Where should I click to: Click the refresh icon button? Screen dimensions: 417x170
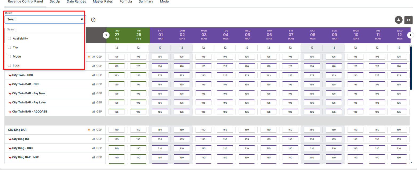[x=408, y=20]
